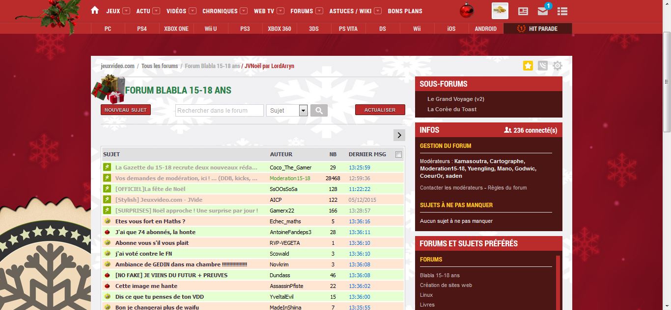Open BONS PLANS in the top menu
The height and width of the screenshot is (310, 671).
[405, 11]
